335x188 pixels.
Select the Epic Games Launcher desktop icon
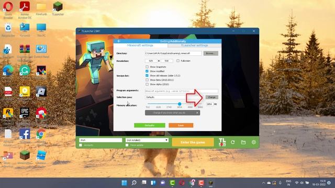click(x=25, y=113)
